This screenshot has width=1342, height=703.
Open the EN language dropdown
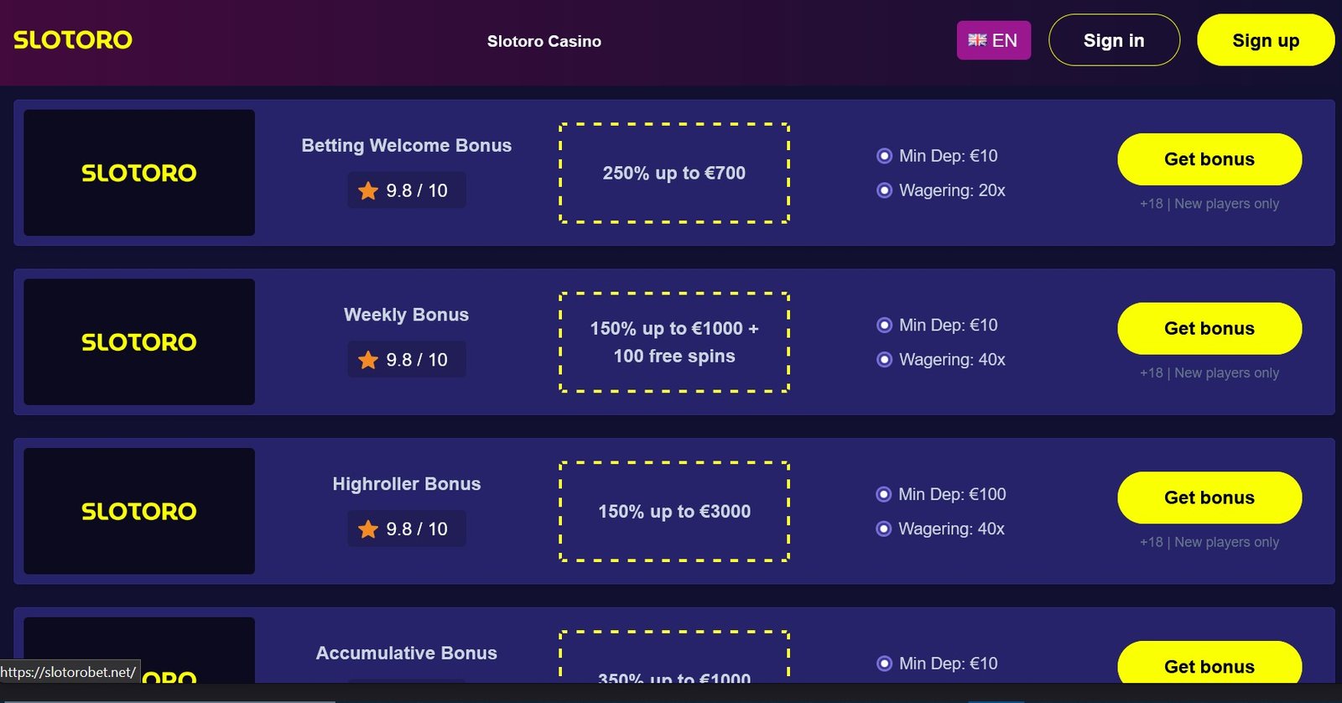pos(994,40)
